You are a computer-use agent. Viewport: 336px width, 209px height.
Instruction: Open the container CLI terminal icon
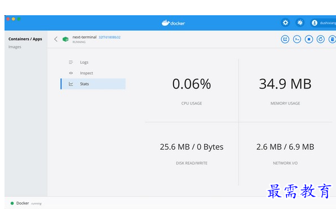click(x=297, y=39)
